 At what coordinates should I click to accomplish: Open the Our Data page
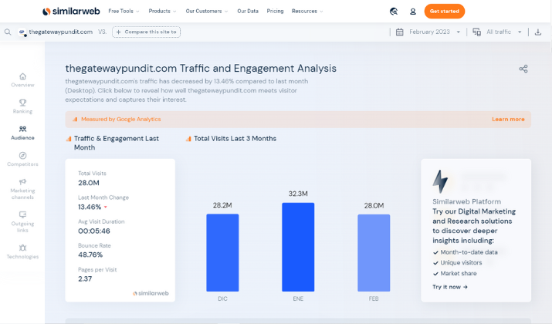click(x=248, y=12)
